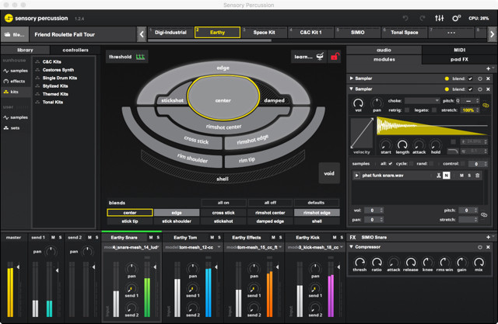
Task: Click the red unlock padlock icon
Action: click(335, 57)
